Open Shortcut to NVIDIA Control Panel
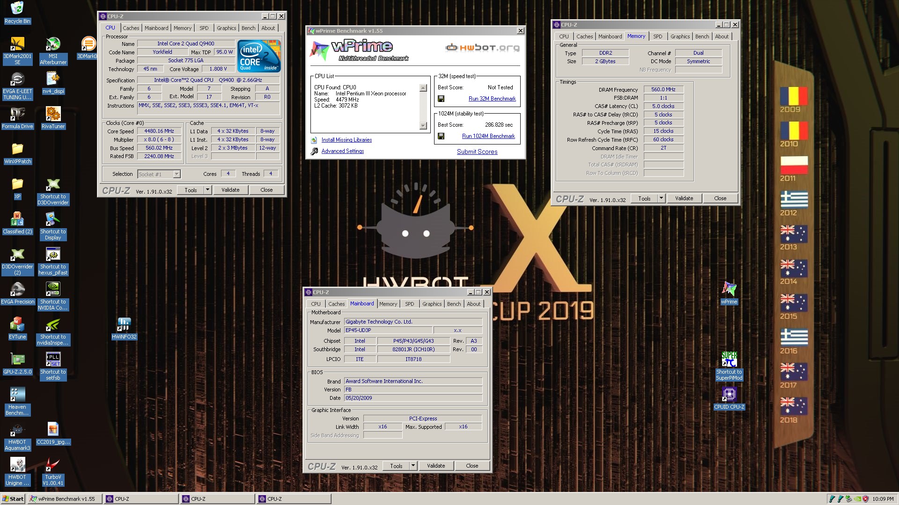The width and height of the screenshot is (899, 505). (53, 296)
